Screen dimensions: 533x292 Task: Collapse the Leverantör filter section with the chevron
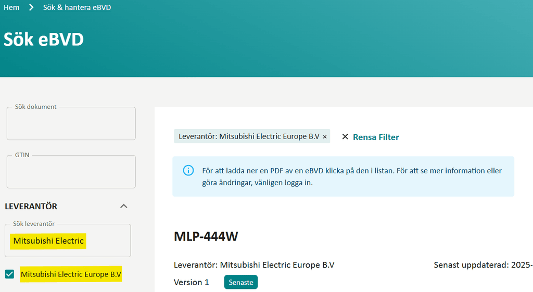click(x=124, y=206)
